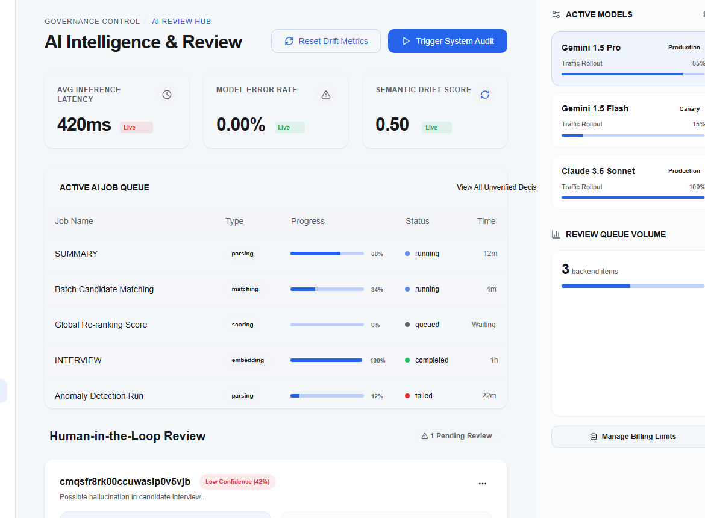Click review item ID cmqsfr8rk00ccuwaslp0v5vjb
705x518 pixels.
[x=125, y=482]
